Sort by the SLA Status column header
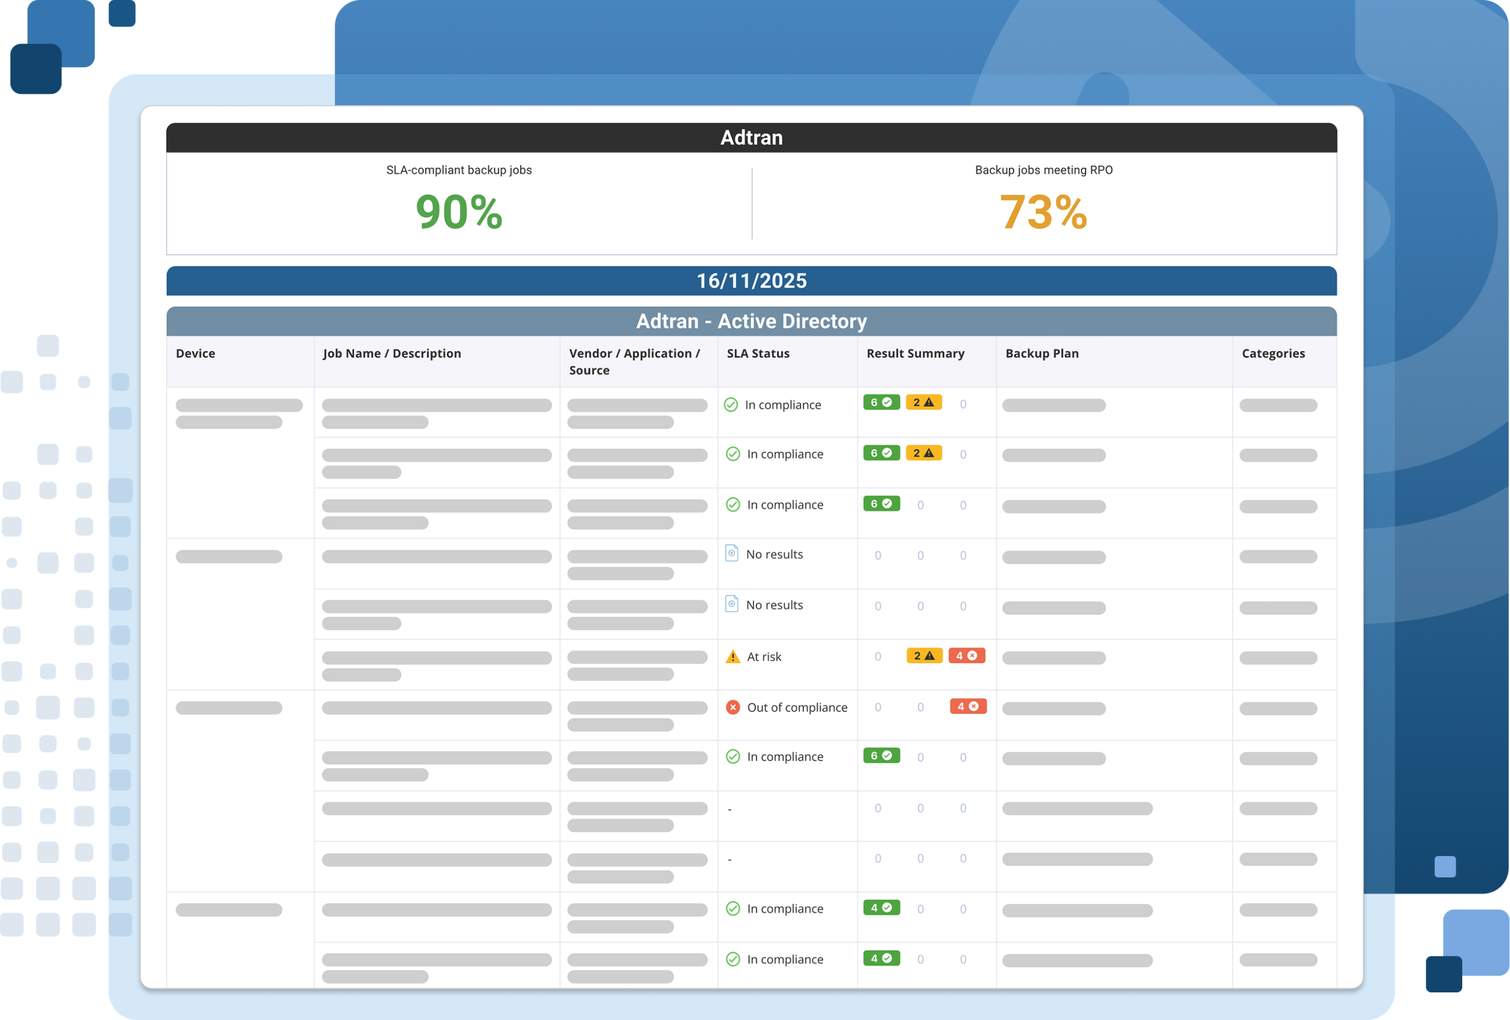The height and width of the screenshot is (1020, 1510). pyautogui.click(x=757, y=353)
